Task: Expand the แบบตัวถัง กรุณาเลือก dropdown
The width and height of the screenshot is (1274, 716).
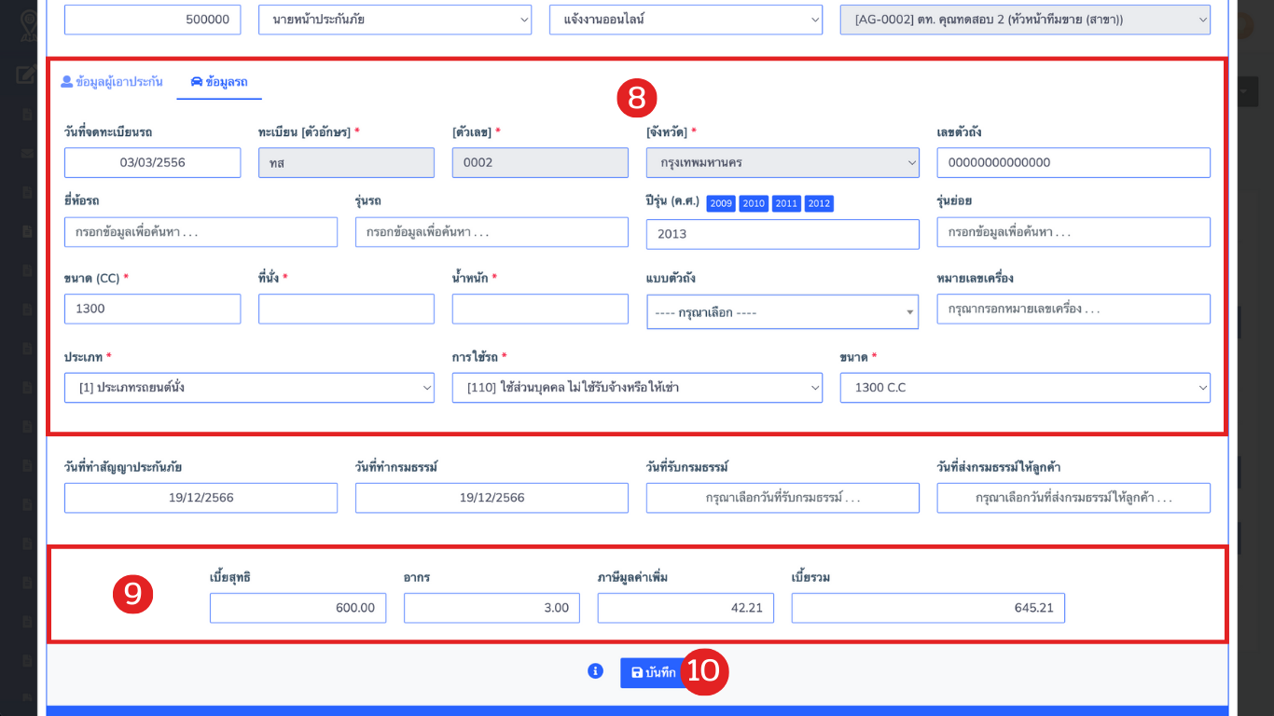Action: click(x=782, y=312)
